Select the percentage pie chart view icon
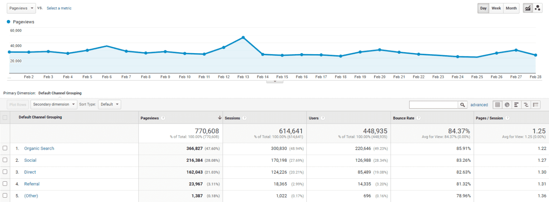The height and width of the screenshot is (202, 549). pyautogui.click(x=507, y=105)
